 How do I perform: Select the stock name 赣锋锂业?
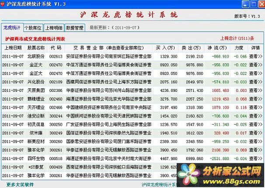coord(36,99)
